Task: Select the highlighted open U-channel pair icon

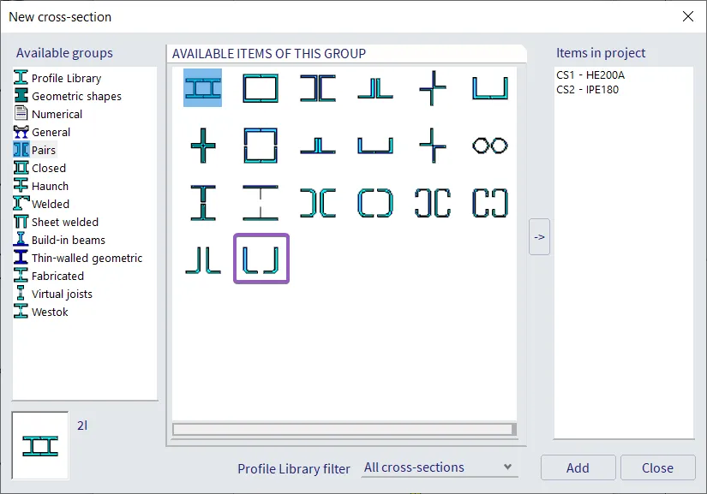Action: pos(261,259)
